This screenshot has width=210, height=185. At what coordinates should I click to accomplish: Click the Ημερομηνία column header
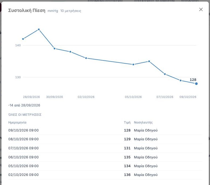click(17, 122)
